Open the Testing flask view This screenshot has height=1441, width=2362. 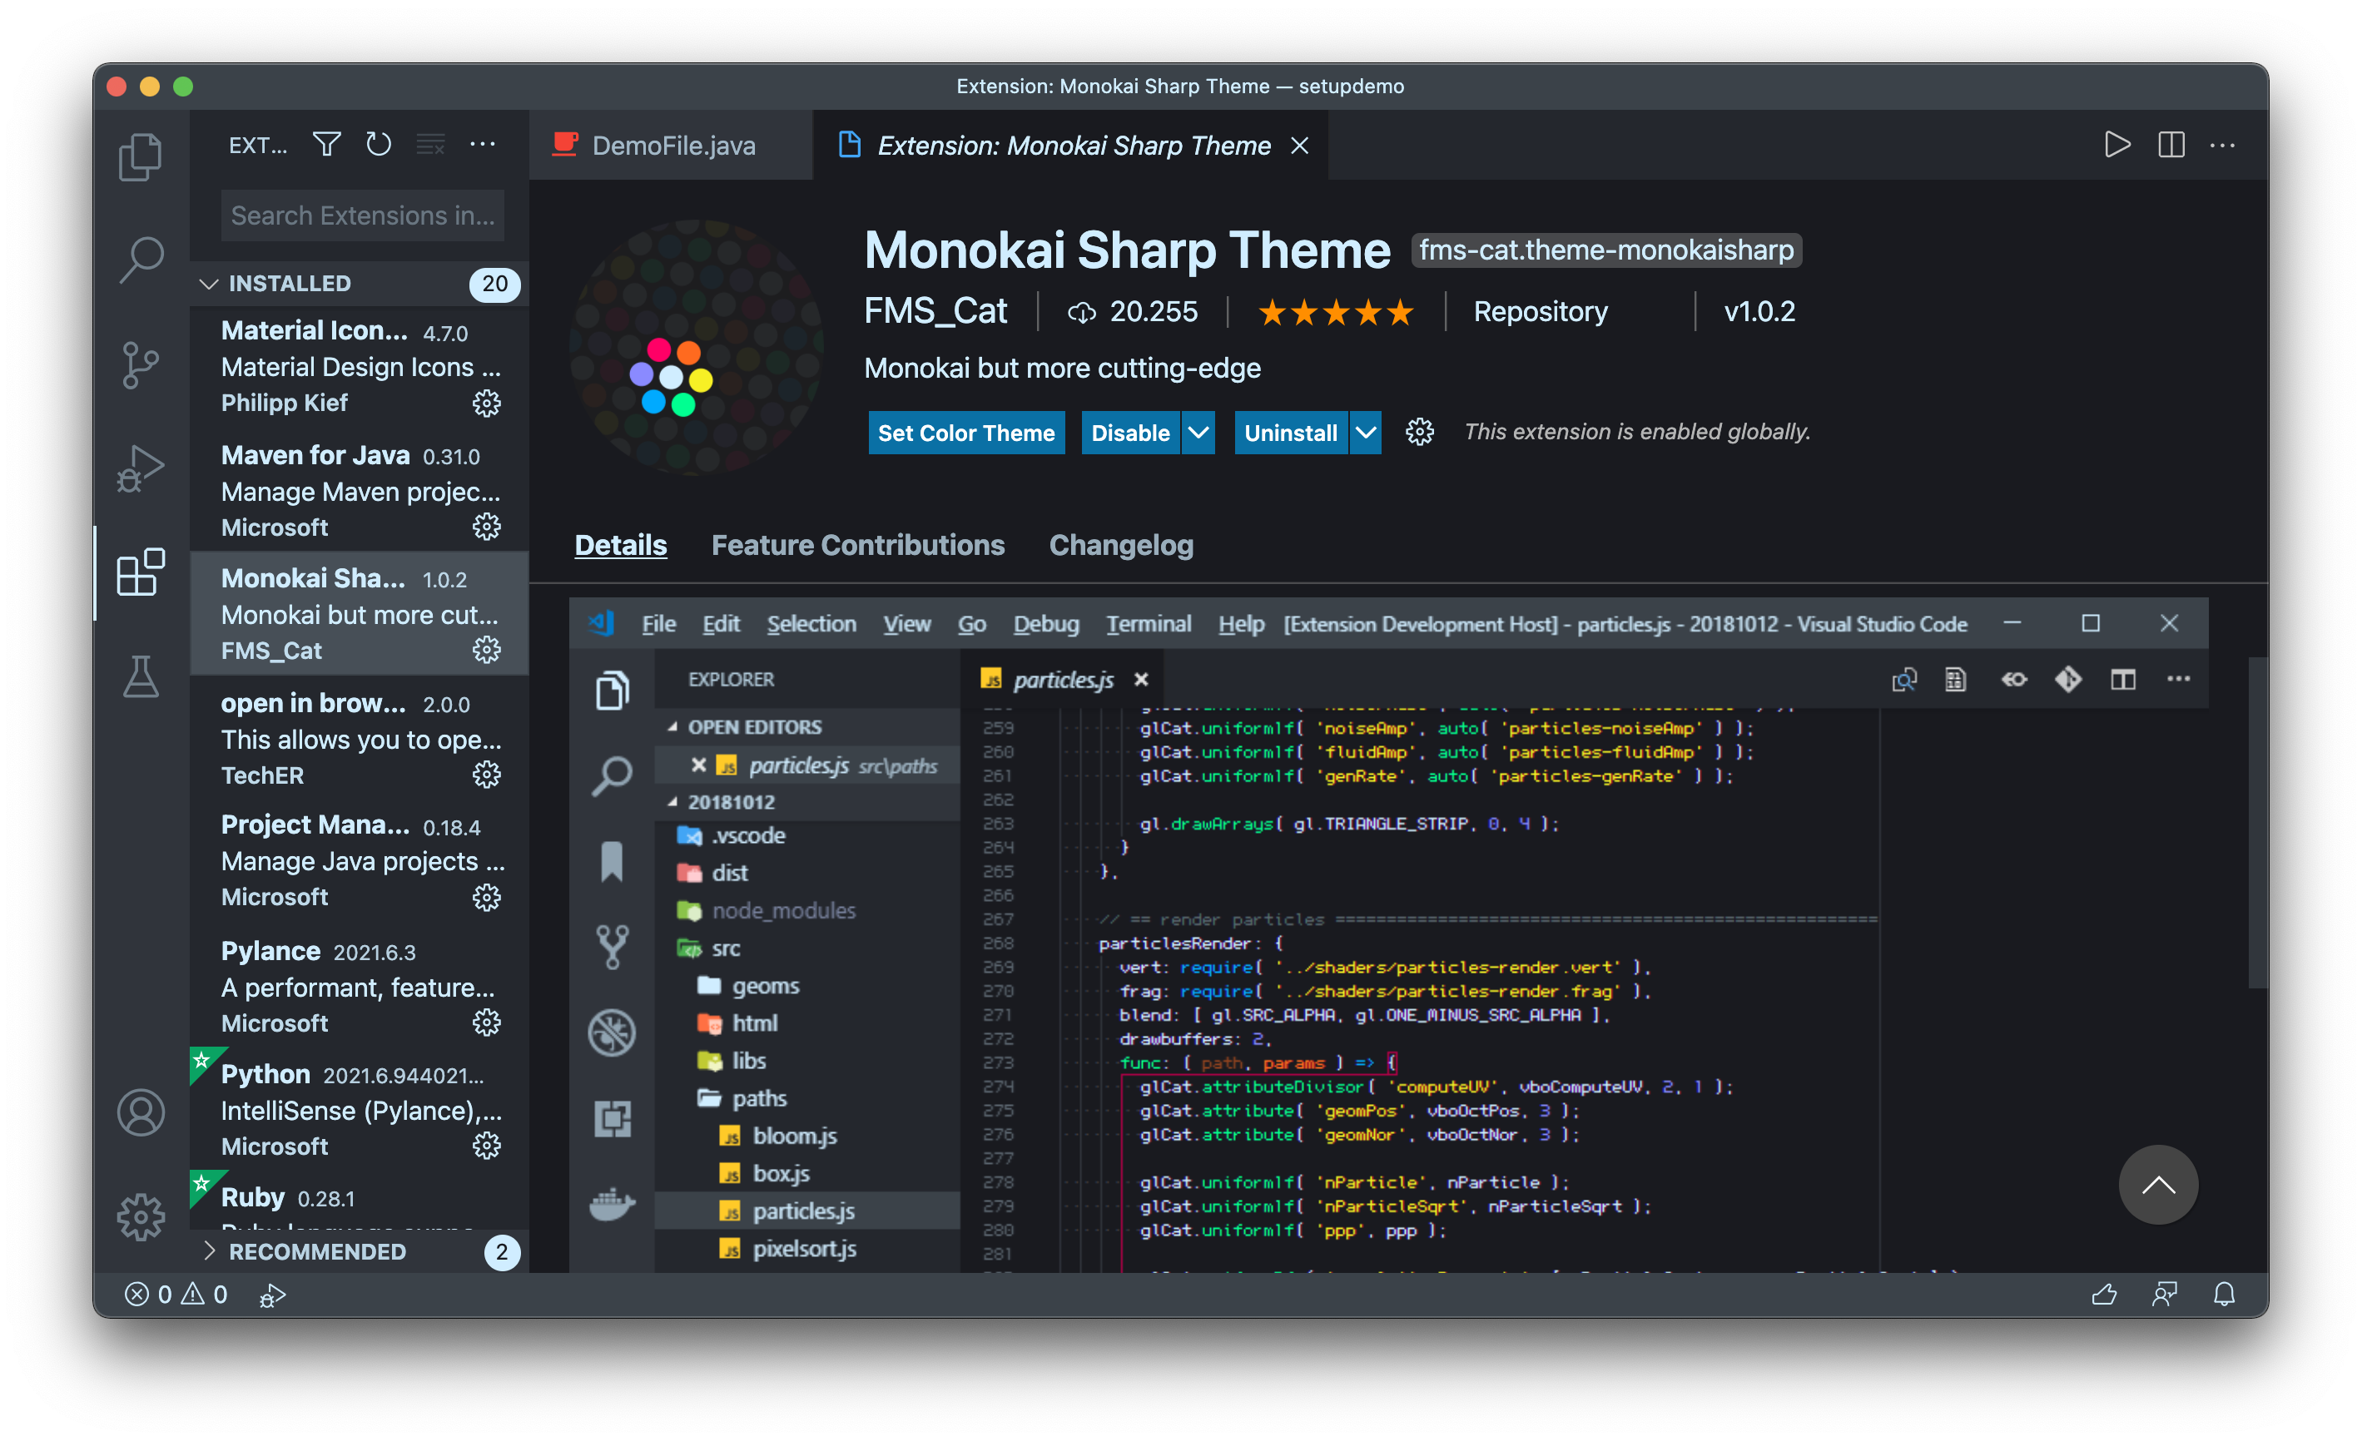pos(141,676)
